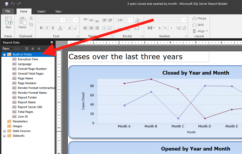Click the Save icon in title bar
The height and width of the screenshot is (154, 242).
point(7,4)
